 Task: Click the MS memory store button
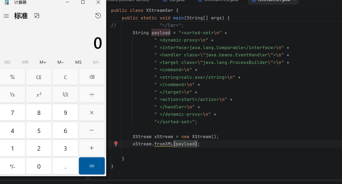78,62
